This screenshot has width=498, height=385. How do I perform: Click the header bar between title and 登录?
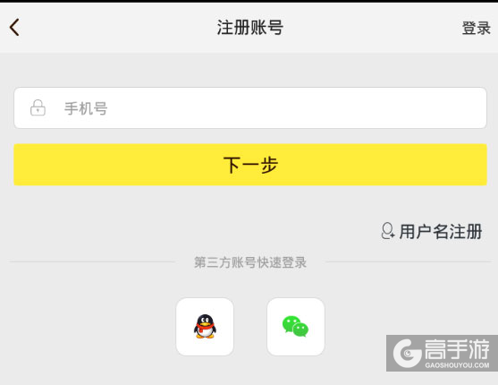[373, 28]
